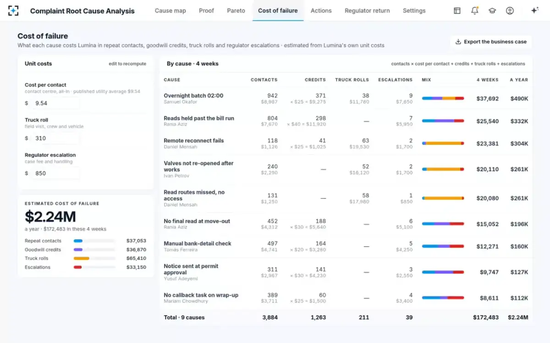550x343 pixels.
Task: Click the $261K value for Valves row
Action: click(x=520, y=169)
